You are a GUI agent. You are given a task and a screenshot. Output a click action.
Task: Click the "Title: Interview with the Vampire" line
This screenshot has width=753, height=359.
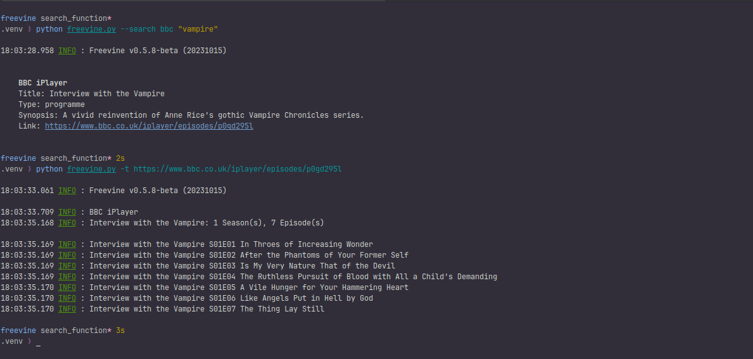[91, 94]
